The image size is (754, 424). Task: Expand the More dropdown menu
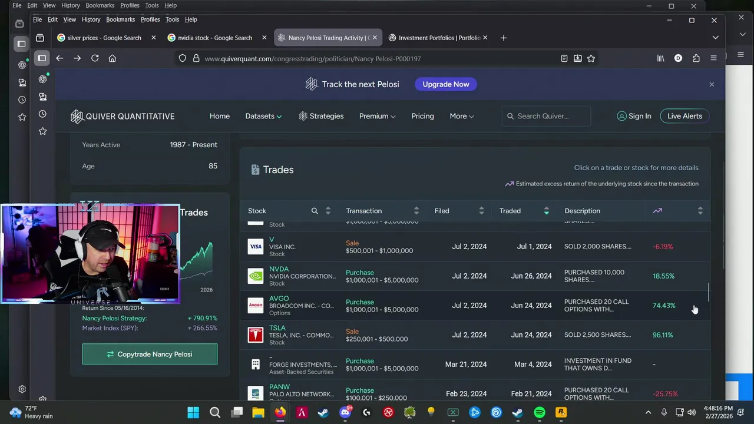[x=461, y=116]
